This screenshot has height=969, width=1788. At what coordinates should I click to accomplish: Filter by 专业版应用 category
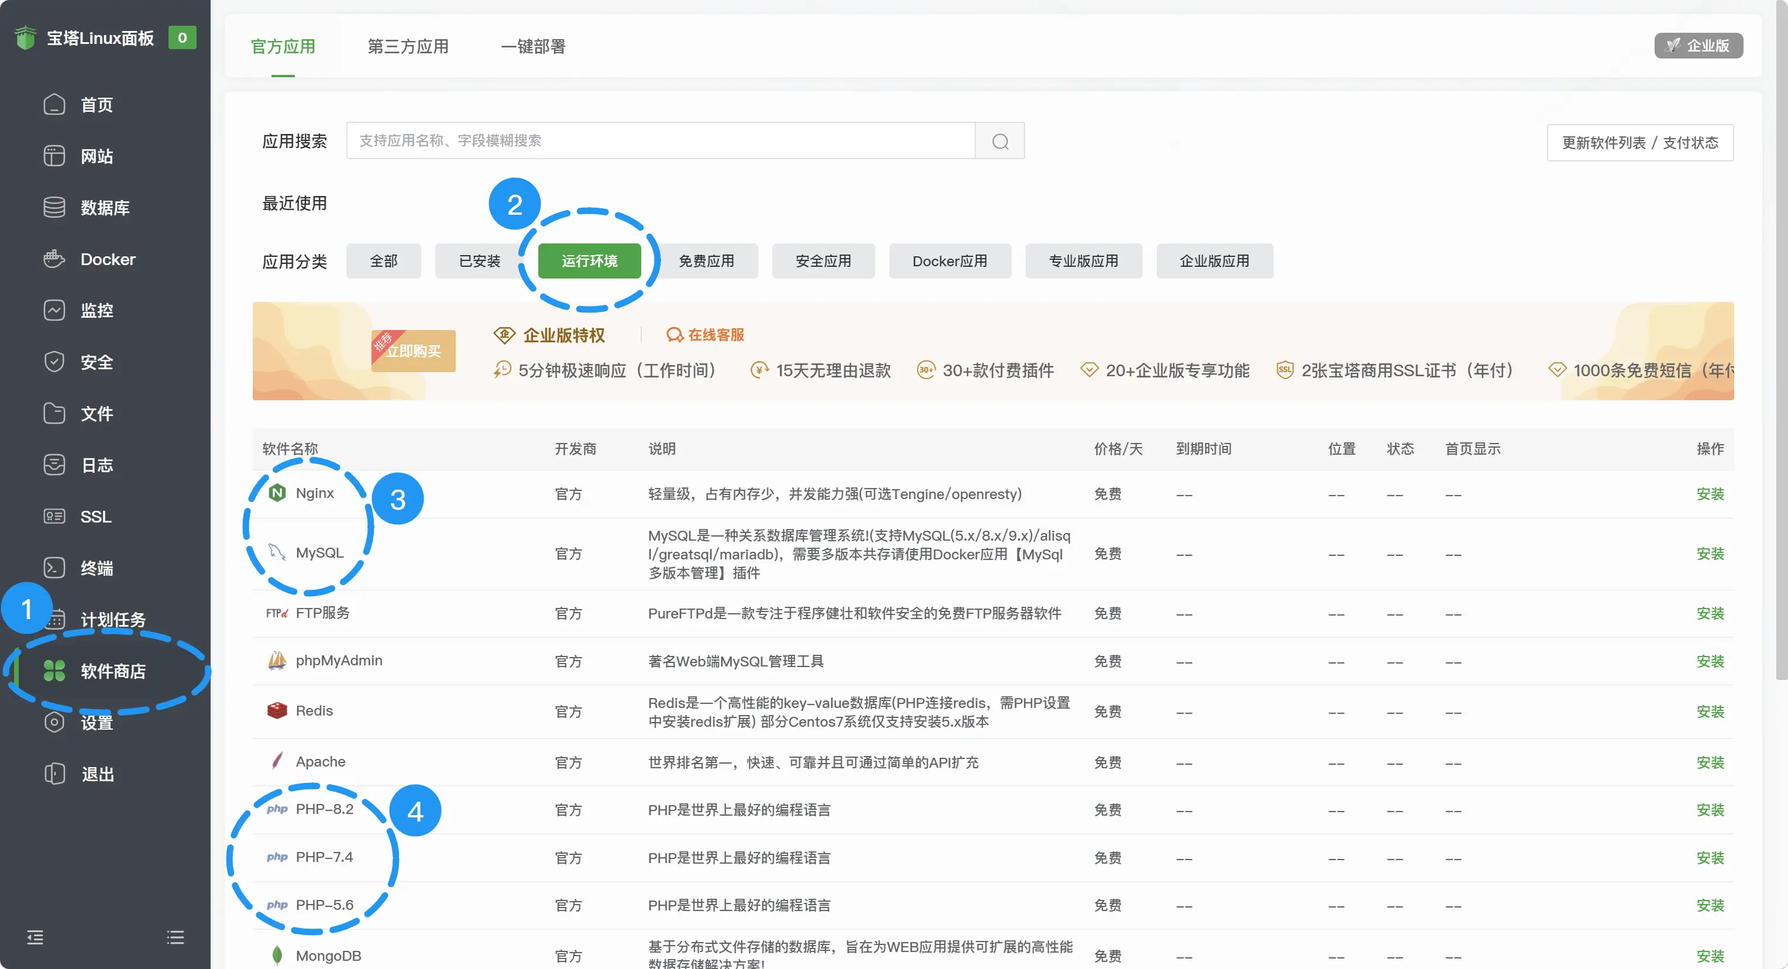point(1084,261)
